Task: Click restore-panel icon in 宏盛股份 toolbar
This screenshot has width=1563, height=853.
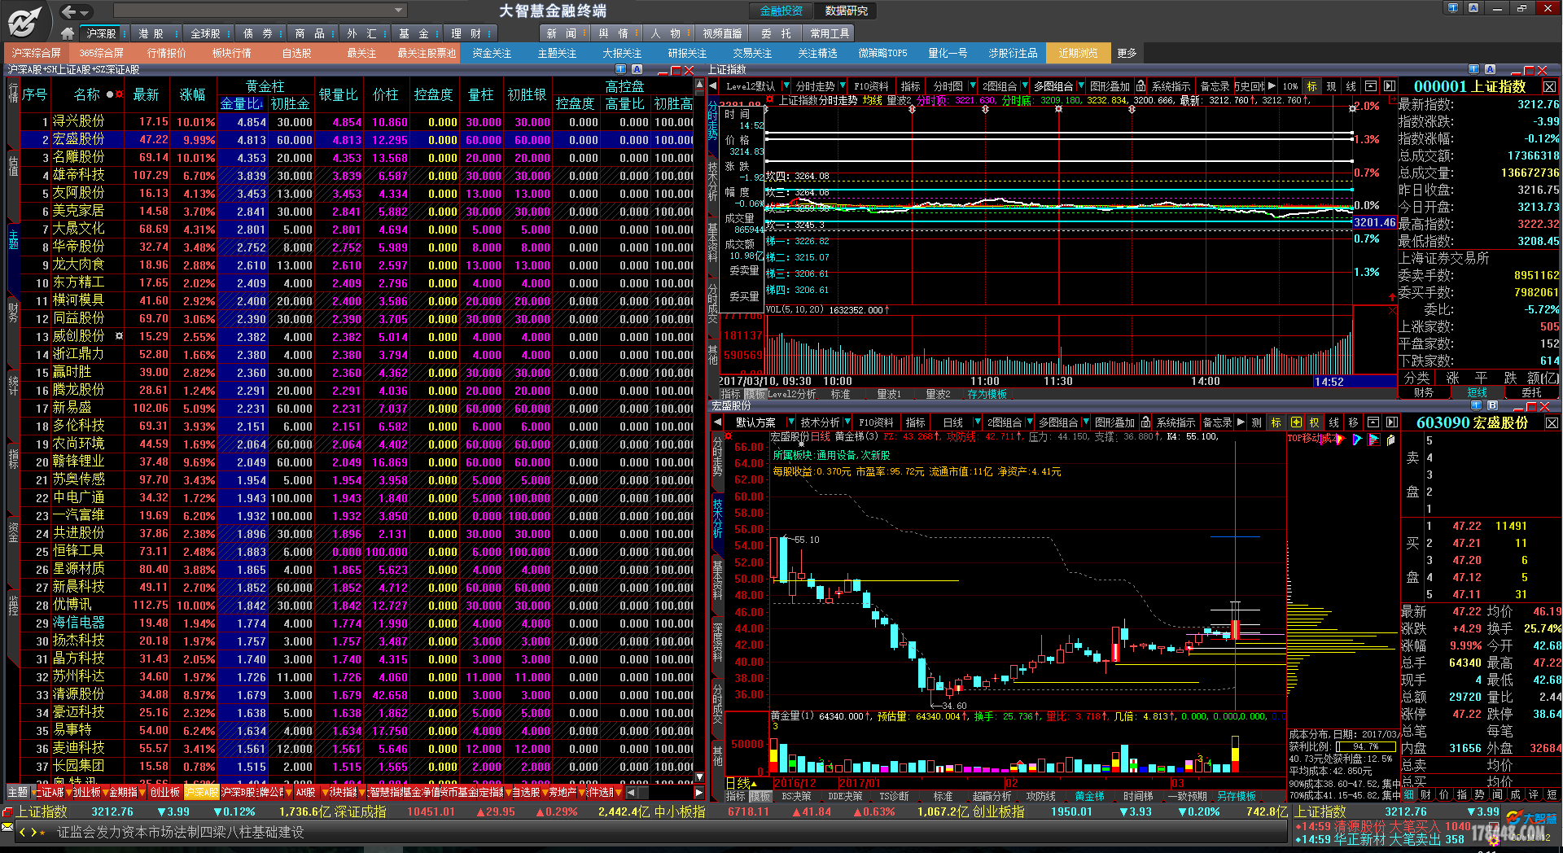Action: point(1373,422)
